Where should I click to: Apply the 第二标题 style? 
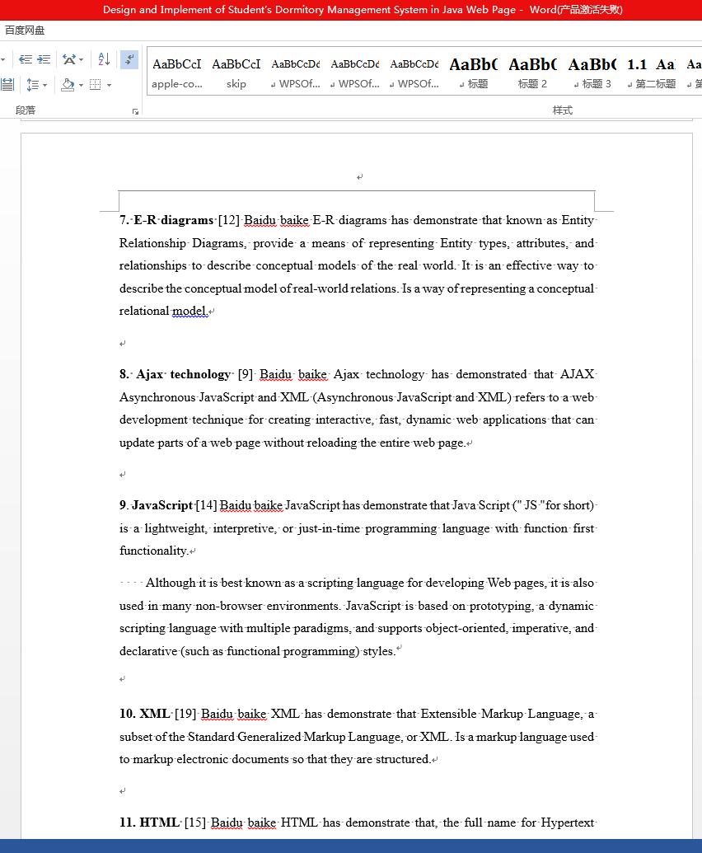pos(651,73)
